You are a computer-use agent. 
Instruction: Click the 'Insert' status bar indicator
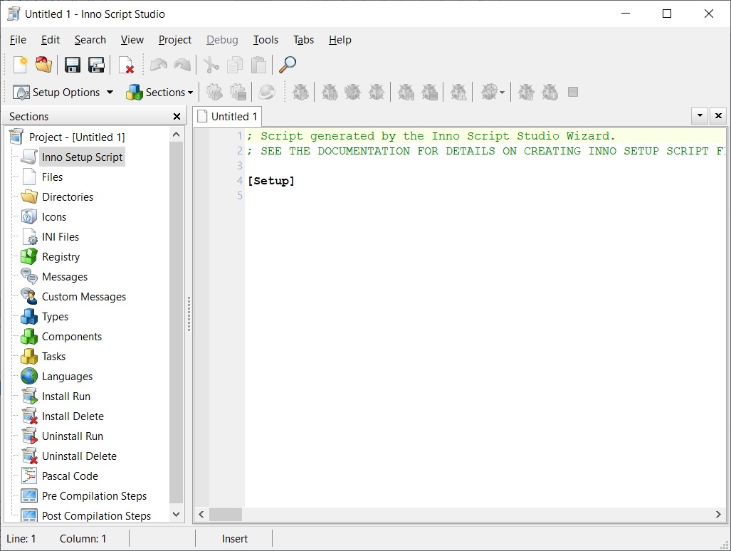tap(234, 539)
